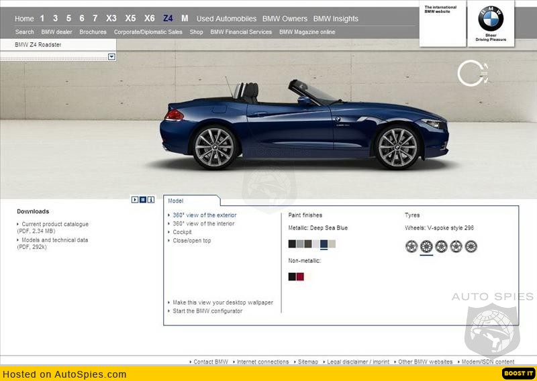Viewport: 537px width, 381px height.
Task: Click the BMW roundel logo
Action: pyautogui.click(x=491, y=19)
